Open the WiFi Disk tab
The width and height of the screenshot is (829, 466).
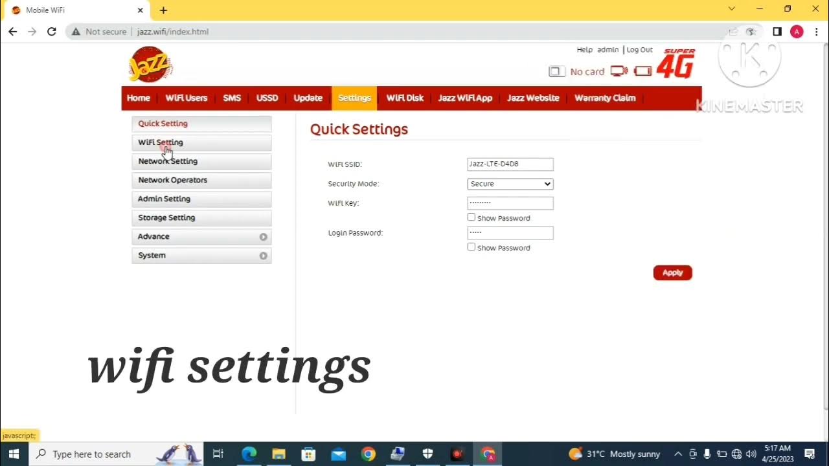pos(405,98)
